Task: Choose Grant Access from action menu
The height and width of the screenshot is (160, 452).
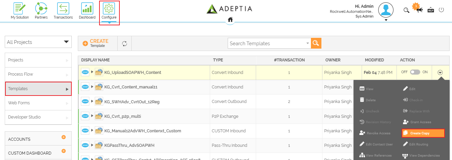Action: [417, 122]
